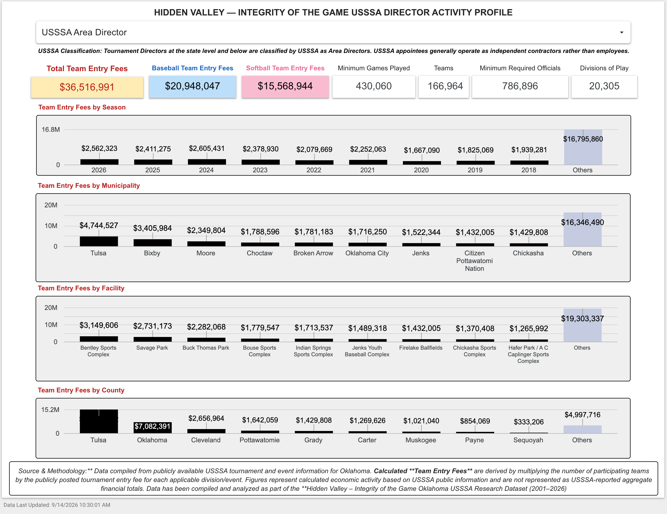Select the 2019 season bar
667x514 pixels.
pyautogui.click(x=475, y=163)
